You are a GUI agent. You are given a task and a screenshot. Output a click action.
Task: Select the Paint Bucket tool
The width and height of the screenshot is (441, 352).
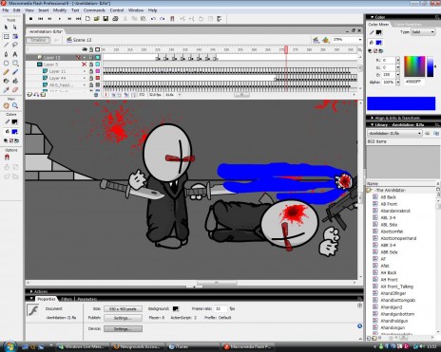tap(15, 81)
